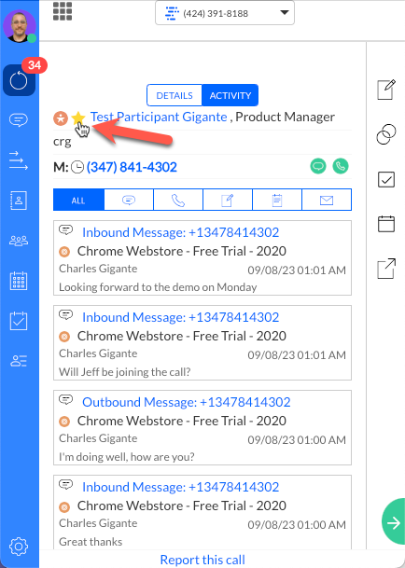The width and height of the screenshot is (405, 568).
Task: Open Test Participant Gigante contact link
Action: pyautogui.click(x=159, y=117)
